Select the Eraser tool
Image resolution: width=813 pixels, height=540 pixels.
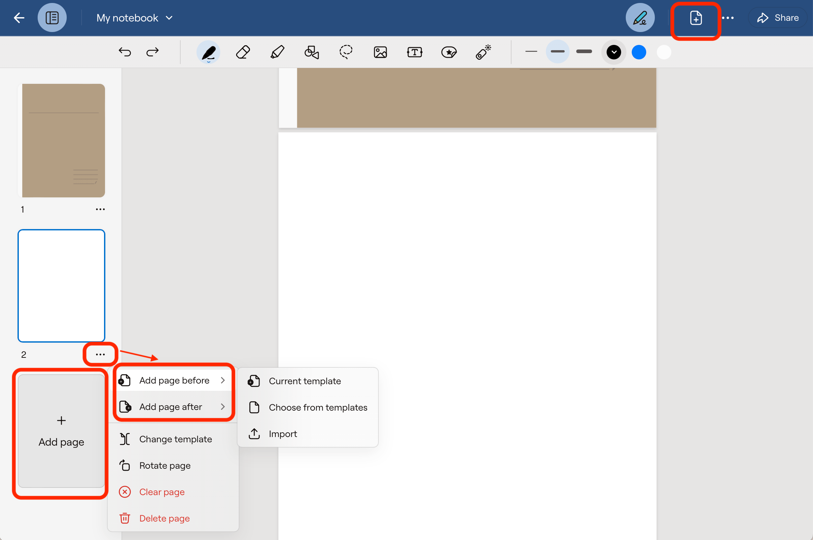click(x=243, y=52)
